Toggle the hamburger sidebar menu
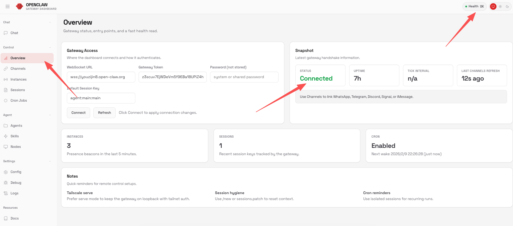 (8, 6)
